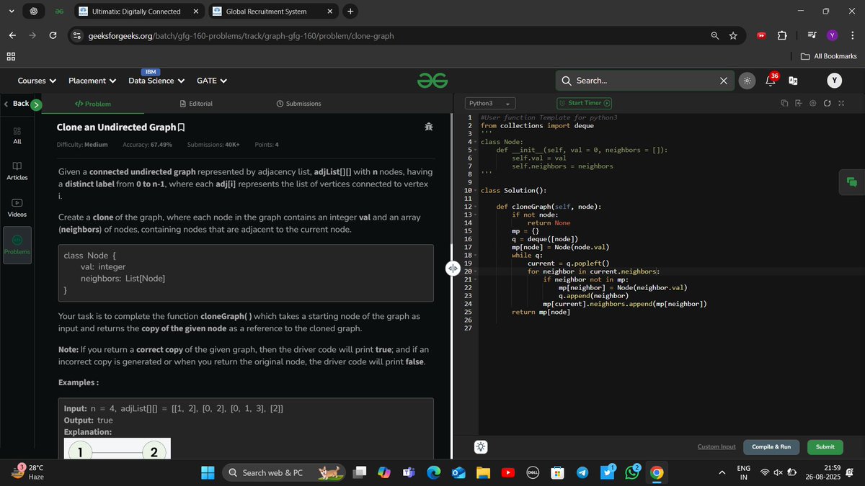Enter full screen editor mode icon
The width and height of the screenshot is (865, 486).
[841, 104]
